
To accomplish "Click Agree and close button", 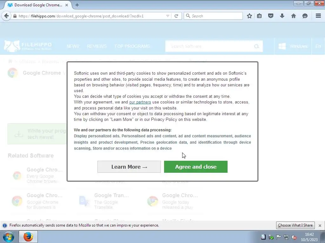I will (196, 167).
